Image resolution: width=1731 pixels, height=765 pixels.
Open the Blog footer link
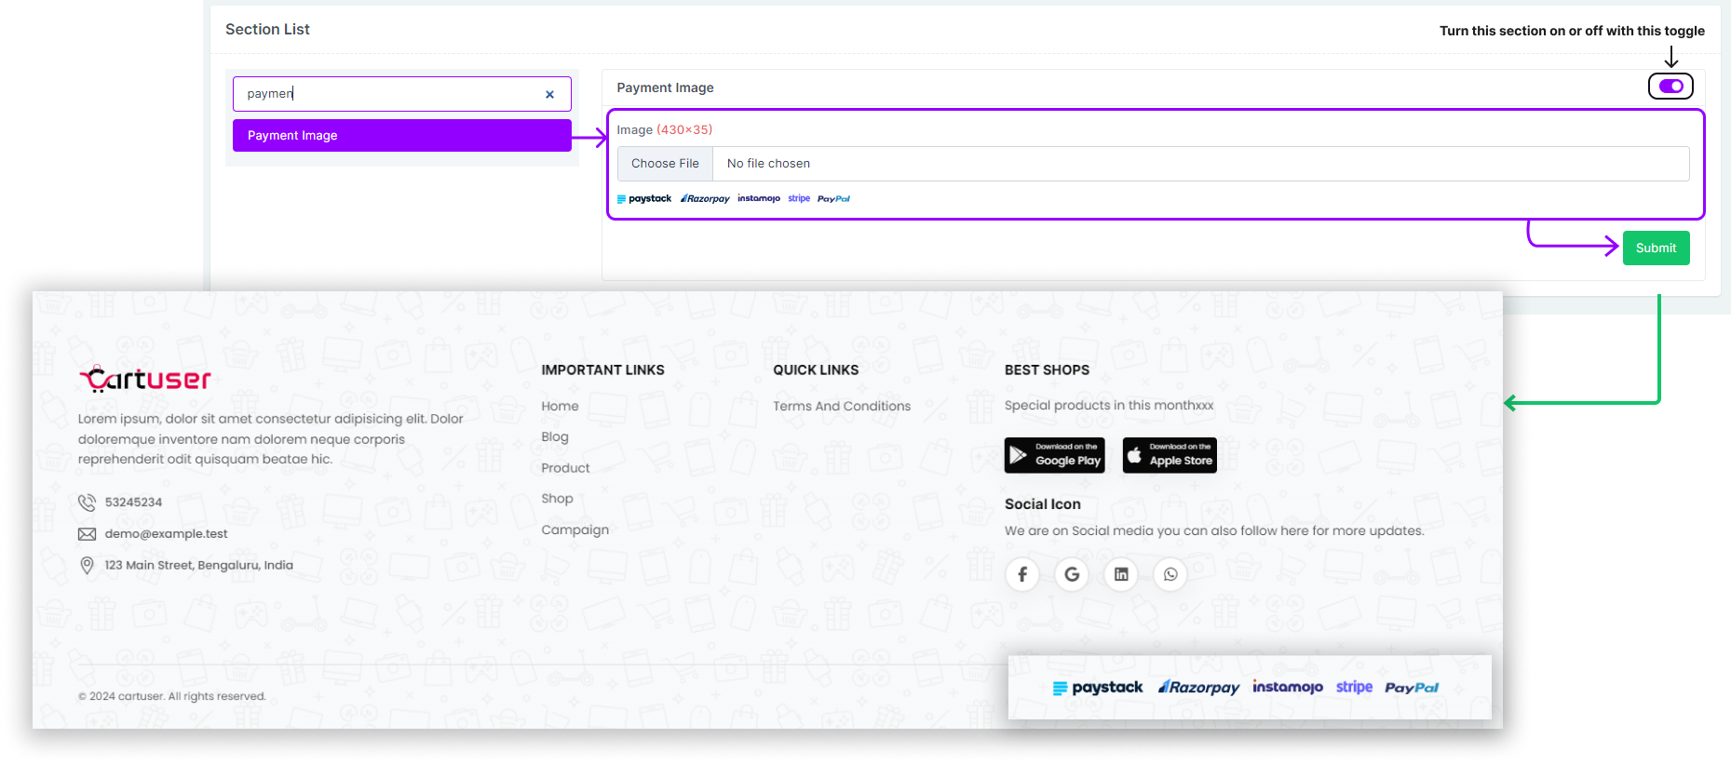555,437
